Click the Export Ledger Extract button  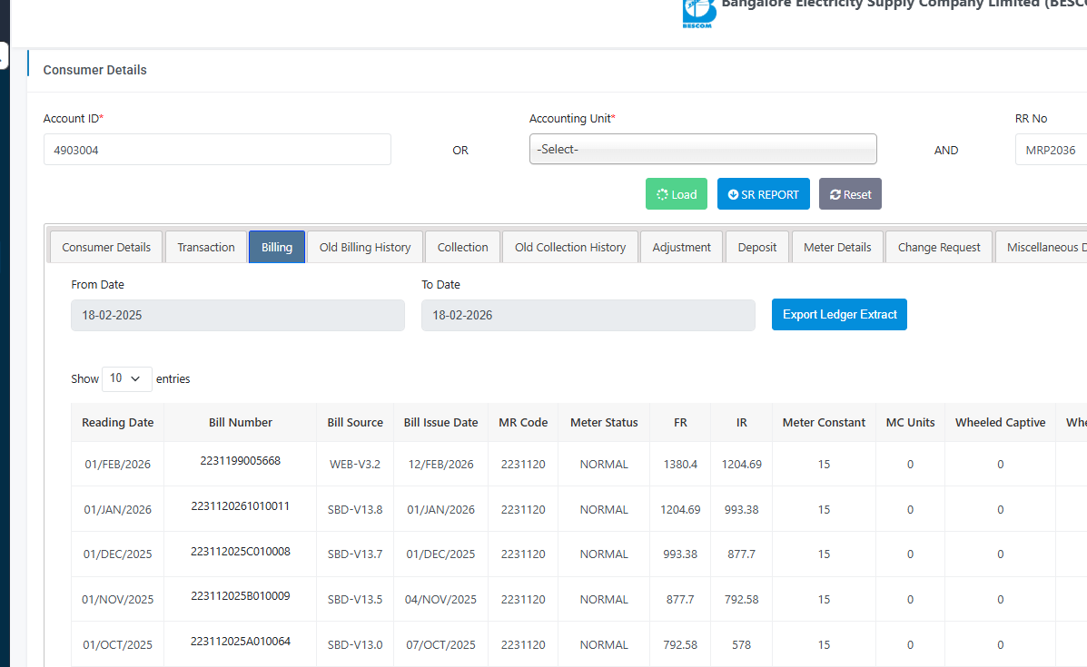pyautogui.click(x=839, y=315)
